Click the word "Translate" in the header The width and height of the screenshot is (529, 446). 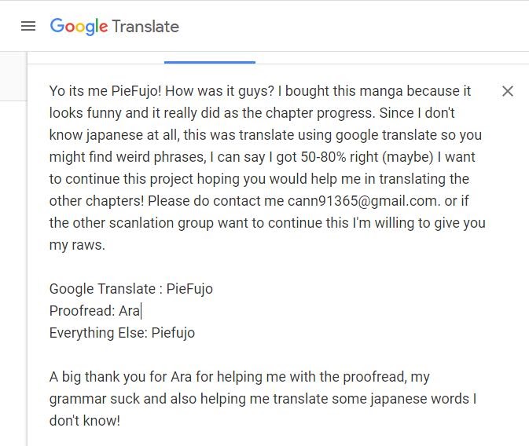click(x=145, y=26)
